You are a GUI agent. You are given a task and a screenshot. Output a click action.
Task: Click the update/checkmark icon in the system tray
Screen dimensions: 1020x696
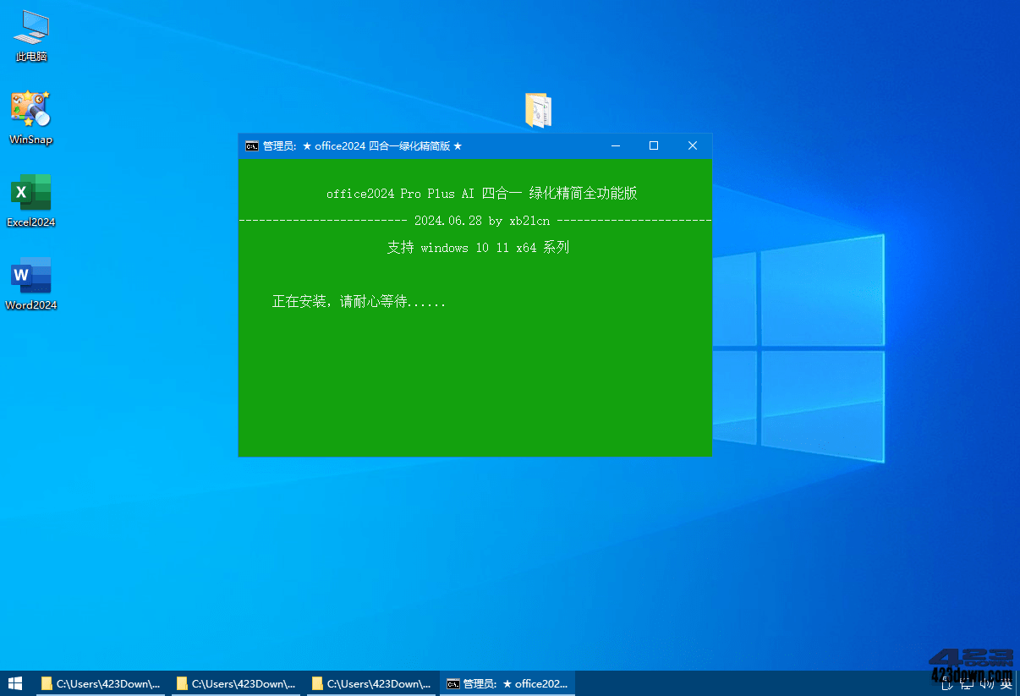pos(947,683)
